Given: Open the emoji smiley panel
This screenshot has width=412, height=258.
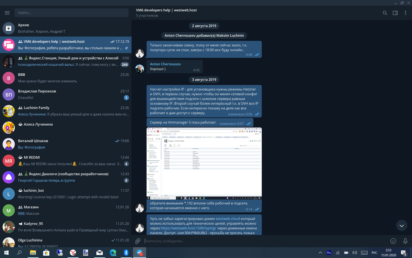Looking at the screenshot, I should click(393, 241).
